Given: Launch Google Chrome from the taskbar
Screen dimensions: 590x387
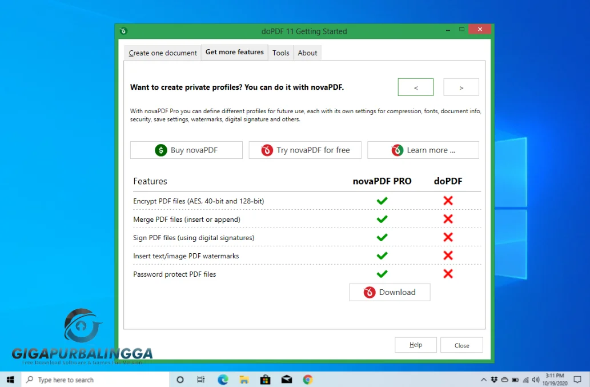Looking at the screenshot, I should (x=308, y=380).
